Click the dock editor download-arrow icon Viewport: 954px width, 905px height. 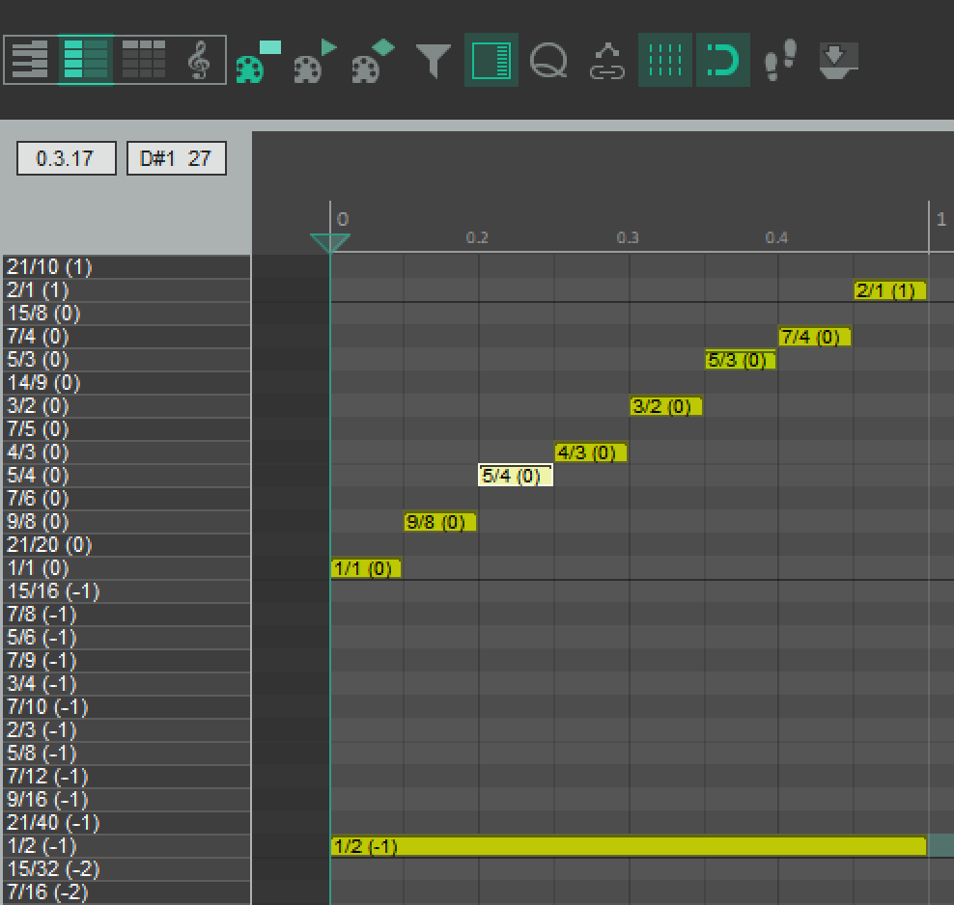click(x=838, y=61)
